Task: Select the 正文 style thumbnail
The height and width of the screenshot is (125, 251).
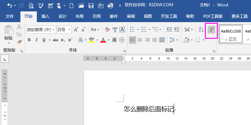Action: pyautogui.click(x=231, y=34)
